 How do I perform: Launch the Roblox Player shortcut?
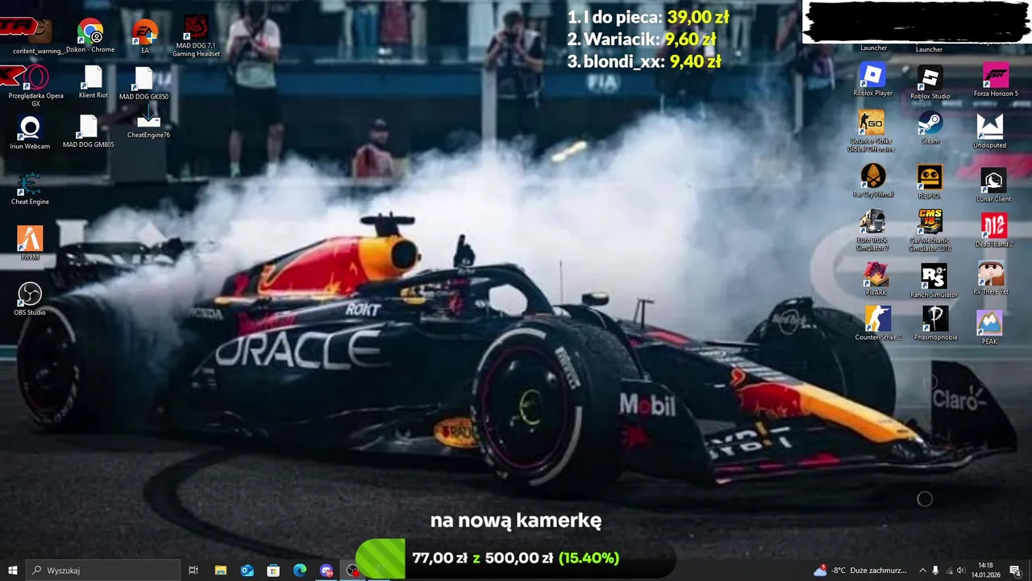872,80
